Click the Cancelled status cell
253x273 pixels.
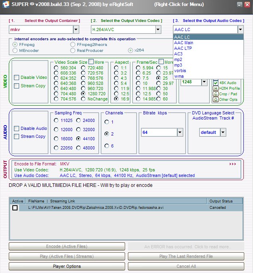coord(218,208)
